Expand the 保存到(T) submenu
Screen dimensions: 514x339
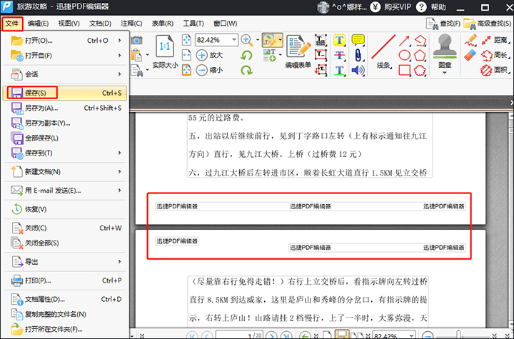click(120, 153)
